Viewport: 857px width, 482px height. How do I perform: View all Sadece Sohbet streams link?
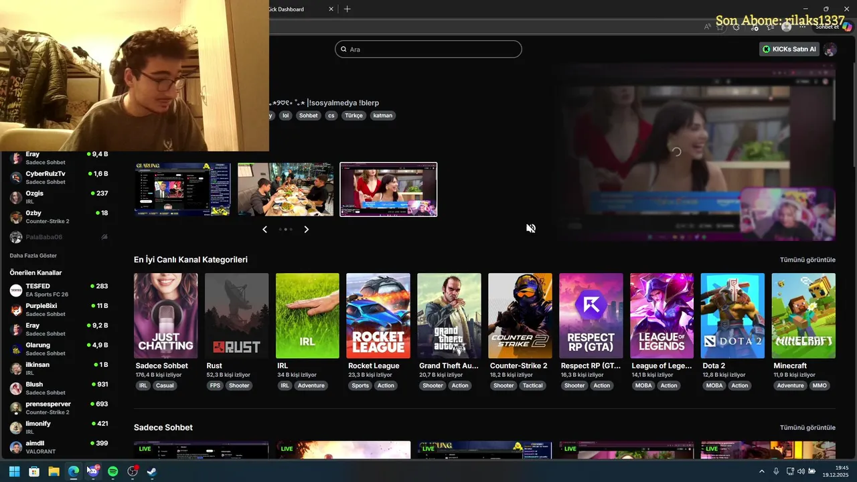[x=807, y=428]
